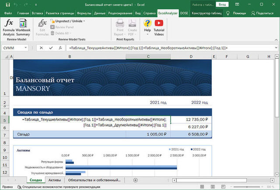The height and width of the screenshot is (190, 280).
Task: Open the Файл menu
Action: point(8,13)
